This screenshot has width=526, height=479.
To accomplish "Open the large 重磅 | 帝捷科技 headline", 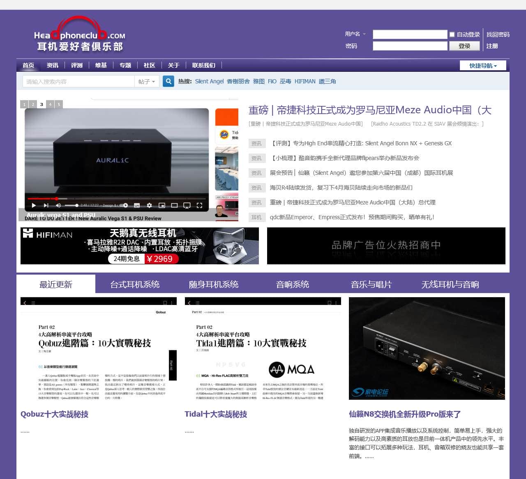I will coord(370,110).
